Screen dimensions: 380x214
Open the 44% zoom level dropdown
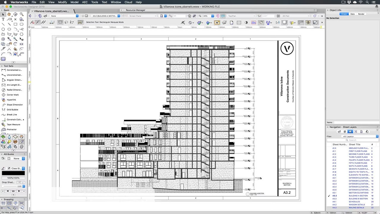pos(208,16)
